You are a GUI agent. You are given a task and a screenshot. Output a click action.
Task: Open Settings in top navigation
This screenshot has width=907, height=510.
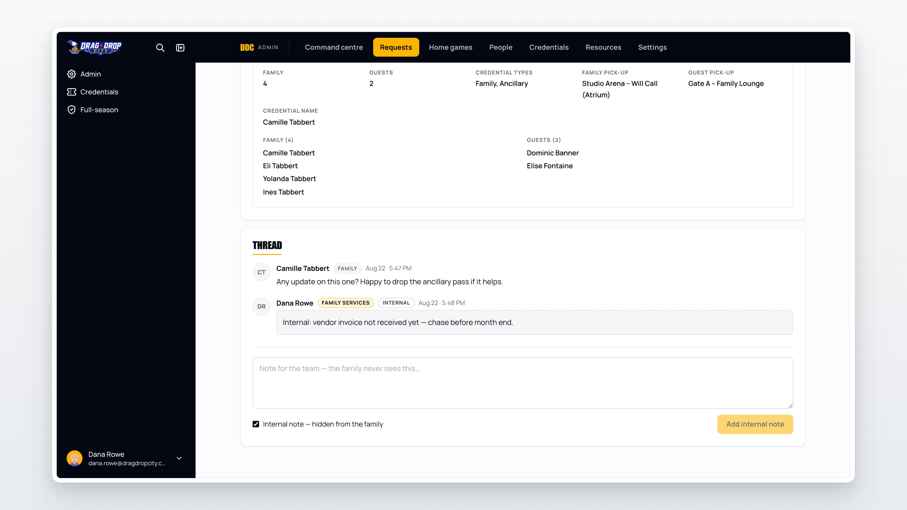(652, 47)
